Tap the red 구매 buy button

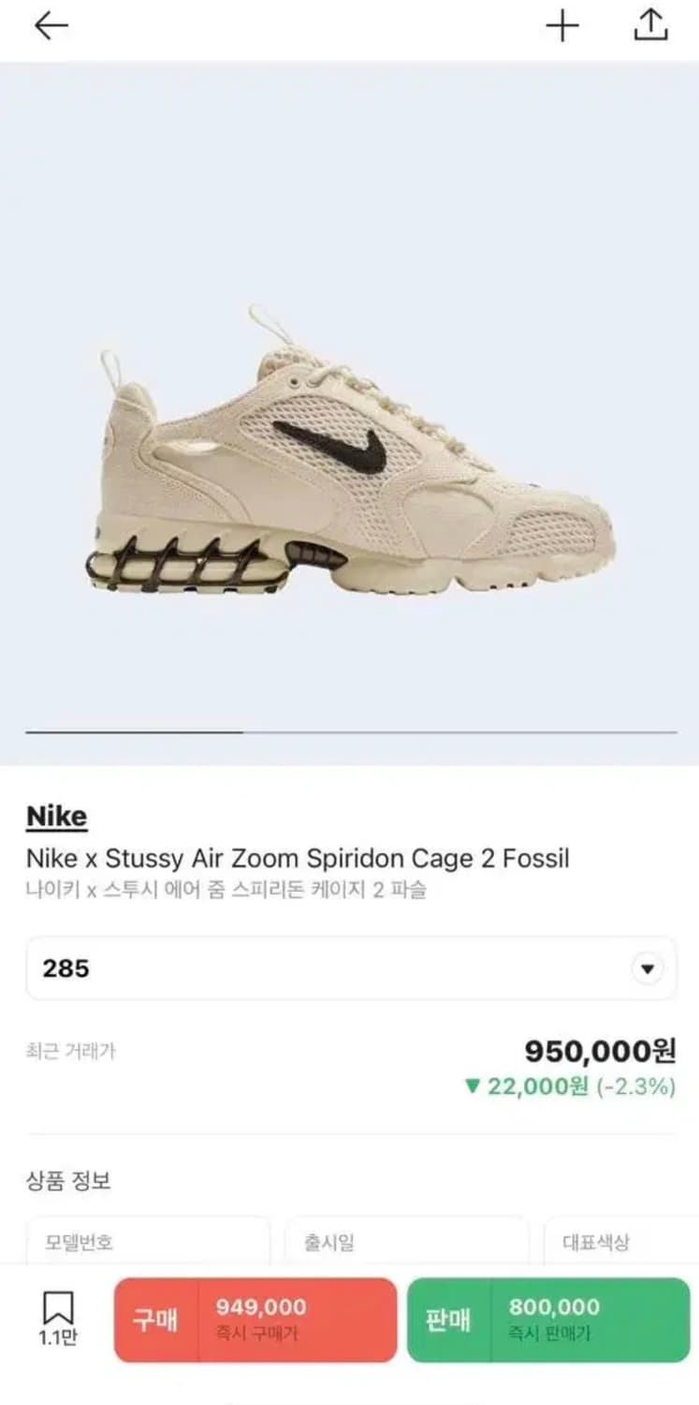coord(255,1320)
